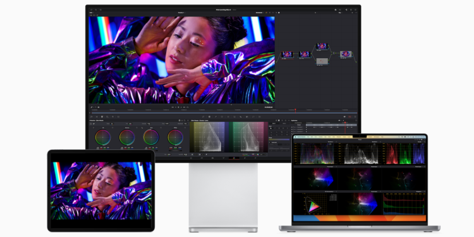474x237 pixels.
Task: Open the Keyframes palette icon
Action: tap(344, 117)
